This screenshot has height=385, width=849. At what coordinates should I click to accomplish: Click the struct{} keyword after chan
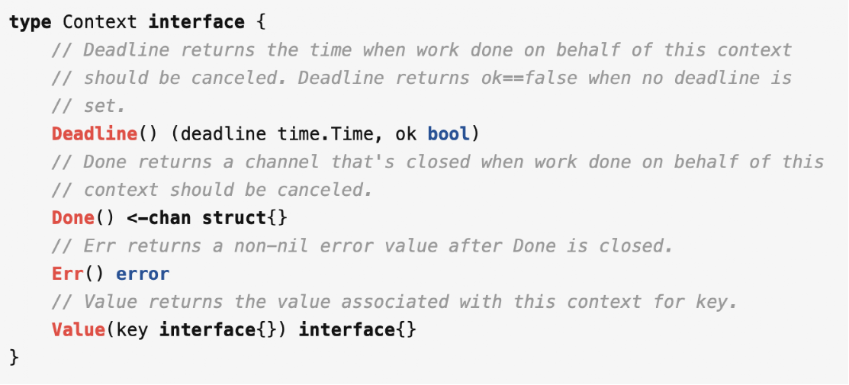[245, 218]
